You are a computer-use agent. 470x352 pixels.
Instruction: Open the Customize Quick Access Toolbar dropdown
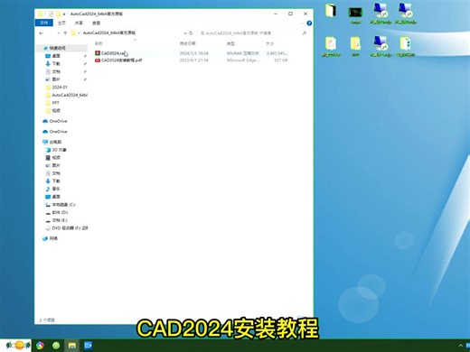tap(64, 14)
